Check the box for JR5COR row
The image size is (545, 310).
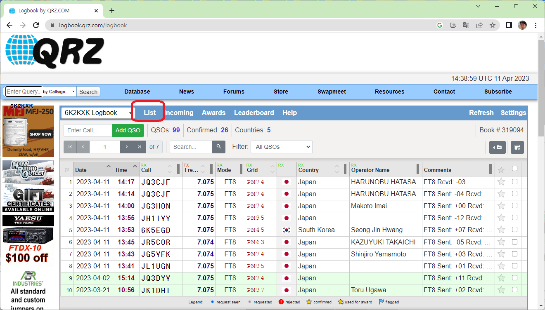514,242
